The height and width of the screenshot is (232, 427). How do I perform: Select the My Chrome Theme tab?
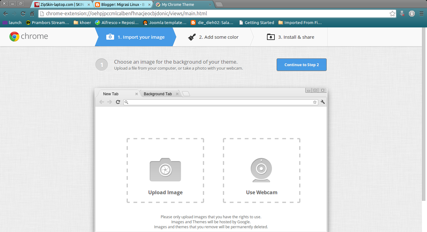[183, 5]
